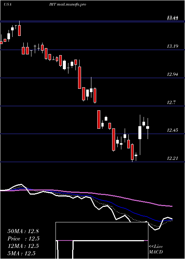Click the 12.94 price axis label

tap(172, 74)
